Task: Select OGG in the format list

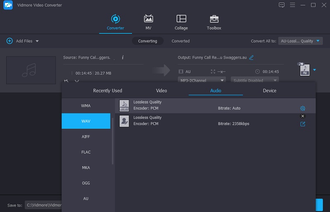Action: 86,183
